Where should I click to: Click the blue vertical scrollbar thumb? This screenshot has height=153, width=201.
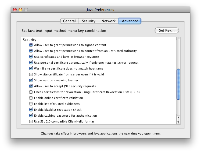coord(178,84)
